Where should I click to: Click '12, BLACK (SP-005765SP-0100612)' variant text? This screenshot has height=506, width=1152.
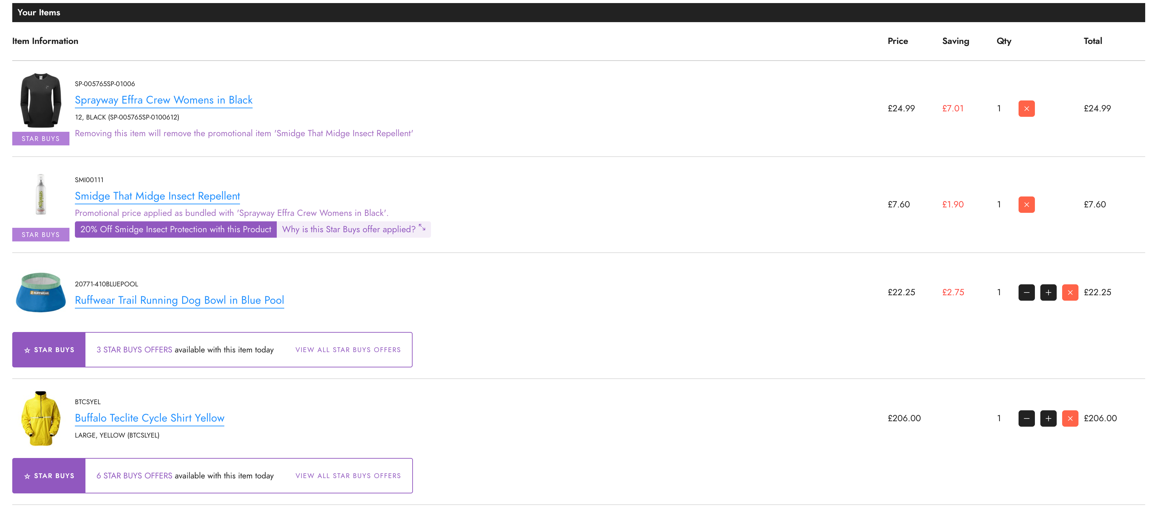[x=127, y=117]
